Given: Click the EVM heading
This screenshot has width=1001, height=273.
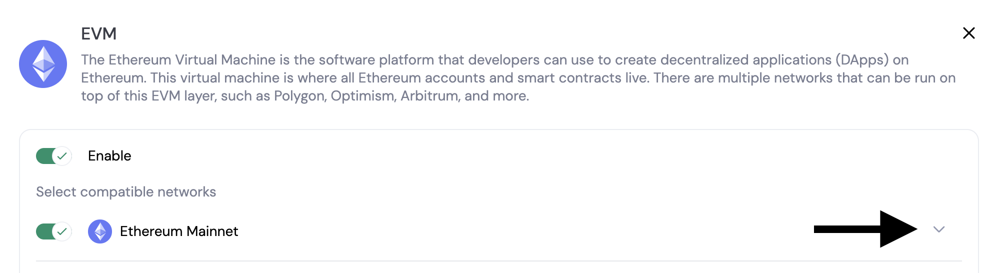Looking at the screenshot, I should 99,33.
